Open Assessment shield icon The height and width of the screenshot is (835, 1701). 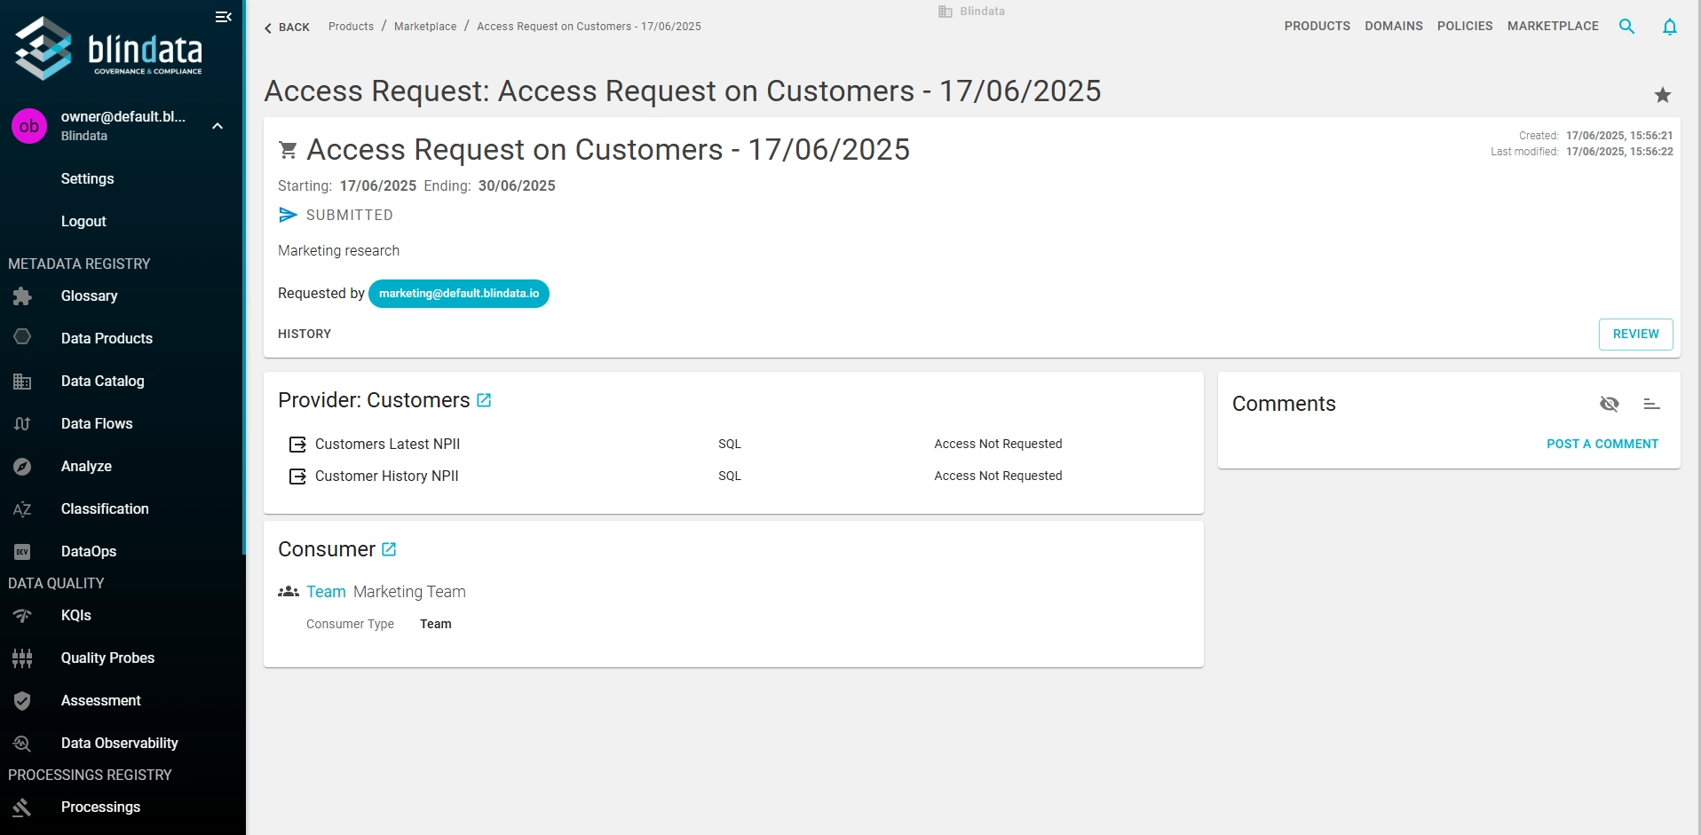coord(22,701)
